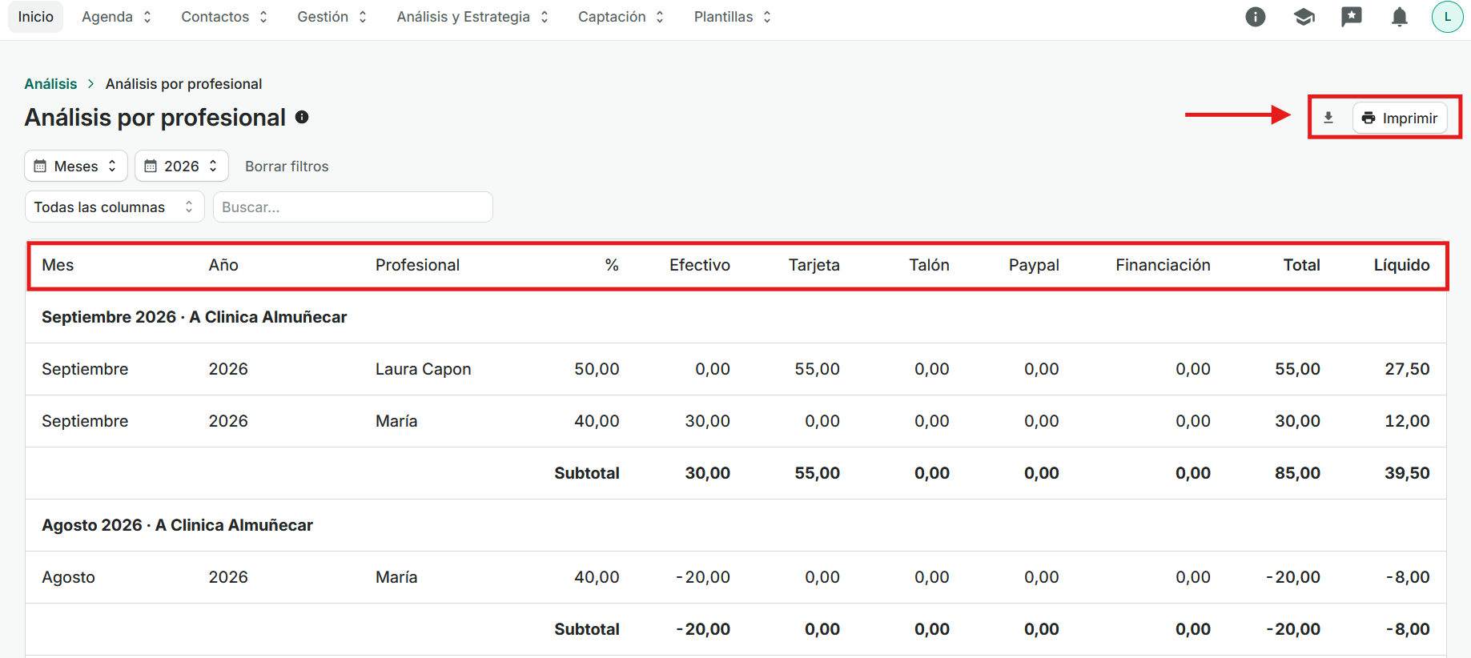Open the Gestión menu
Viewport: 1471px width, 658px height.
click(x=332, y=17)
